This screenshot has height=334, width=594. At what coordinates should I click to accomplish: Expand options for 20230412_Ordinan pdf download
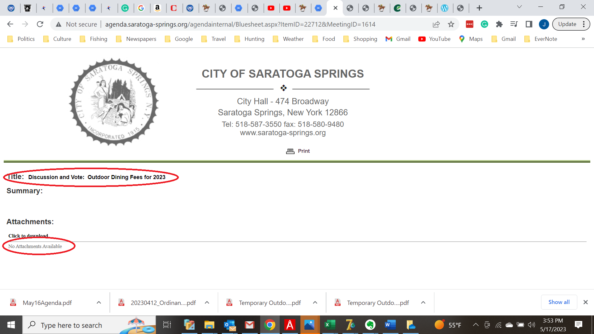point(207,302)
